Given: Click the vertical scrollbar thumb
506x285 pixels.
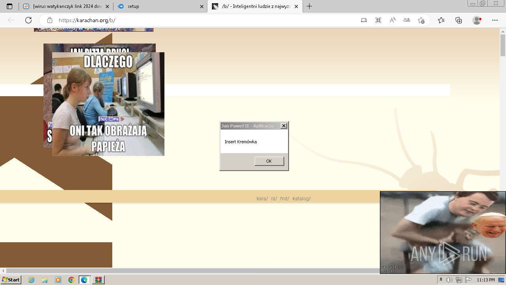Looking at the screenshot, I should (x=503, y=45).
